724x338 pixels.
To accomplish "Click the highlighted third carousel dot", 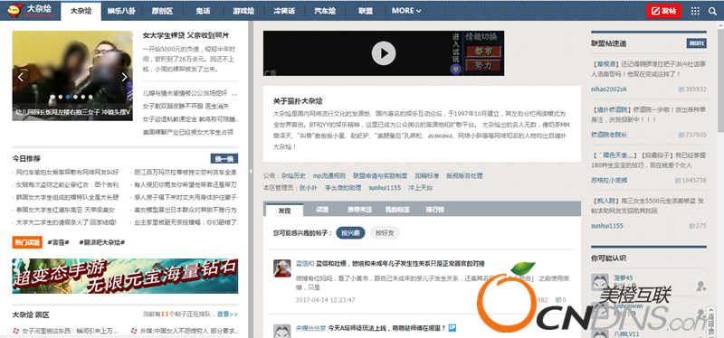I will click(68, 97).
